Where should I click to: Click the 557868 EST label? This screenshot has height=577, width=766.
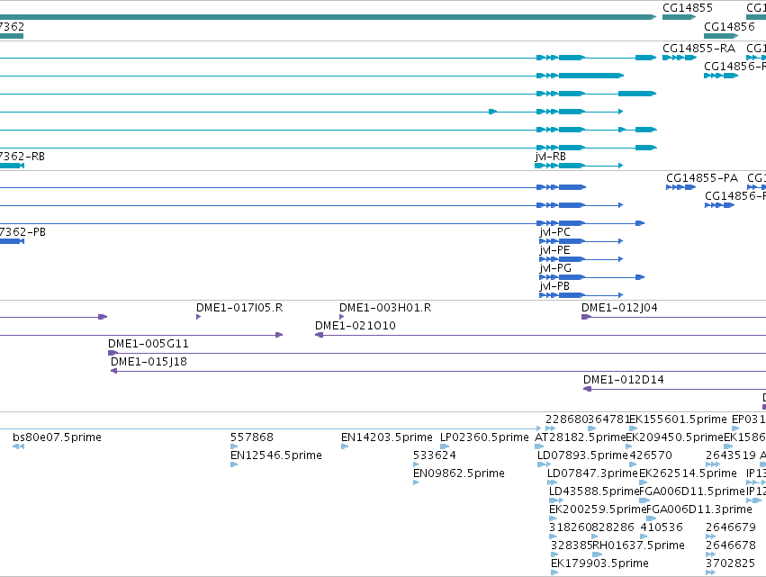point(252,437)
